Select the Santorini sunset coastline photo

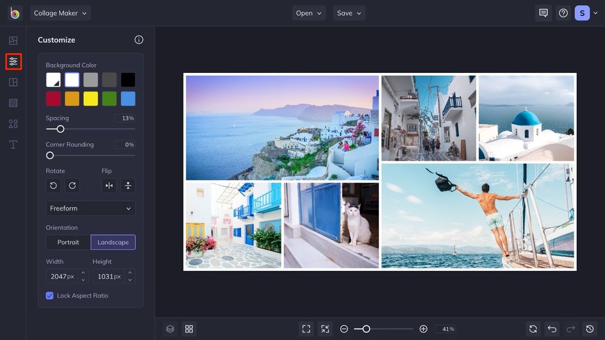click(282, 127)
